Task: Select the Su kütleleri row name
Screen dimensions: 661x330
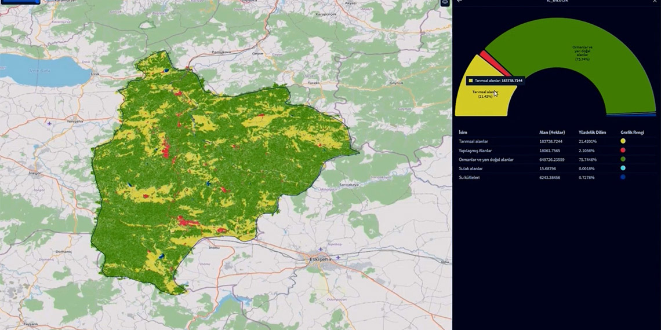Action: (x=469, y=177)
